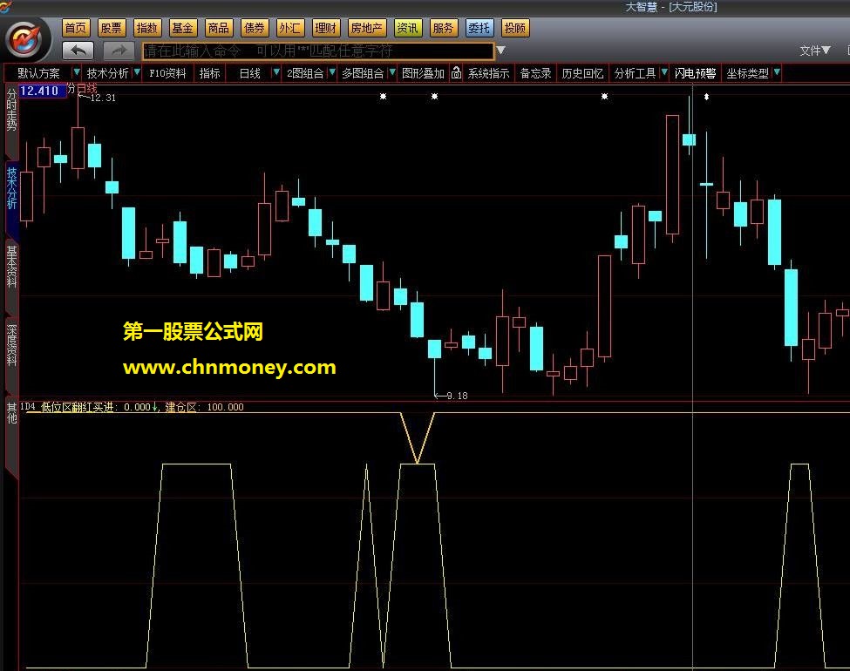
Task: Expand the 2图组合 dropdown arrow
Action: (x=332, y=72)
